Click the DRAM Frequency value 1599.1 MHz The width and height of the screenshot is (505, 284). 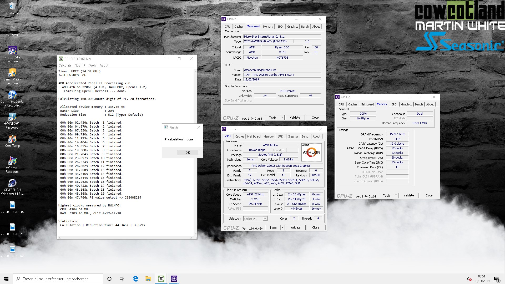click(x=397, y=134)
